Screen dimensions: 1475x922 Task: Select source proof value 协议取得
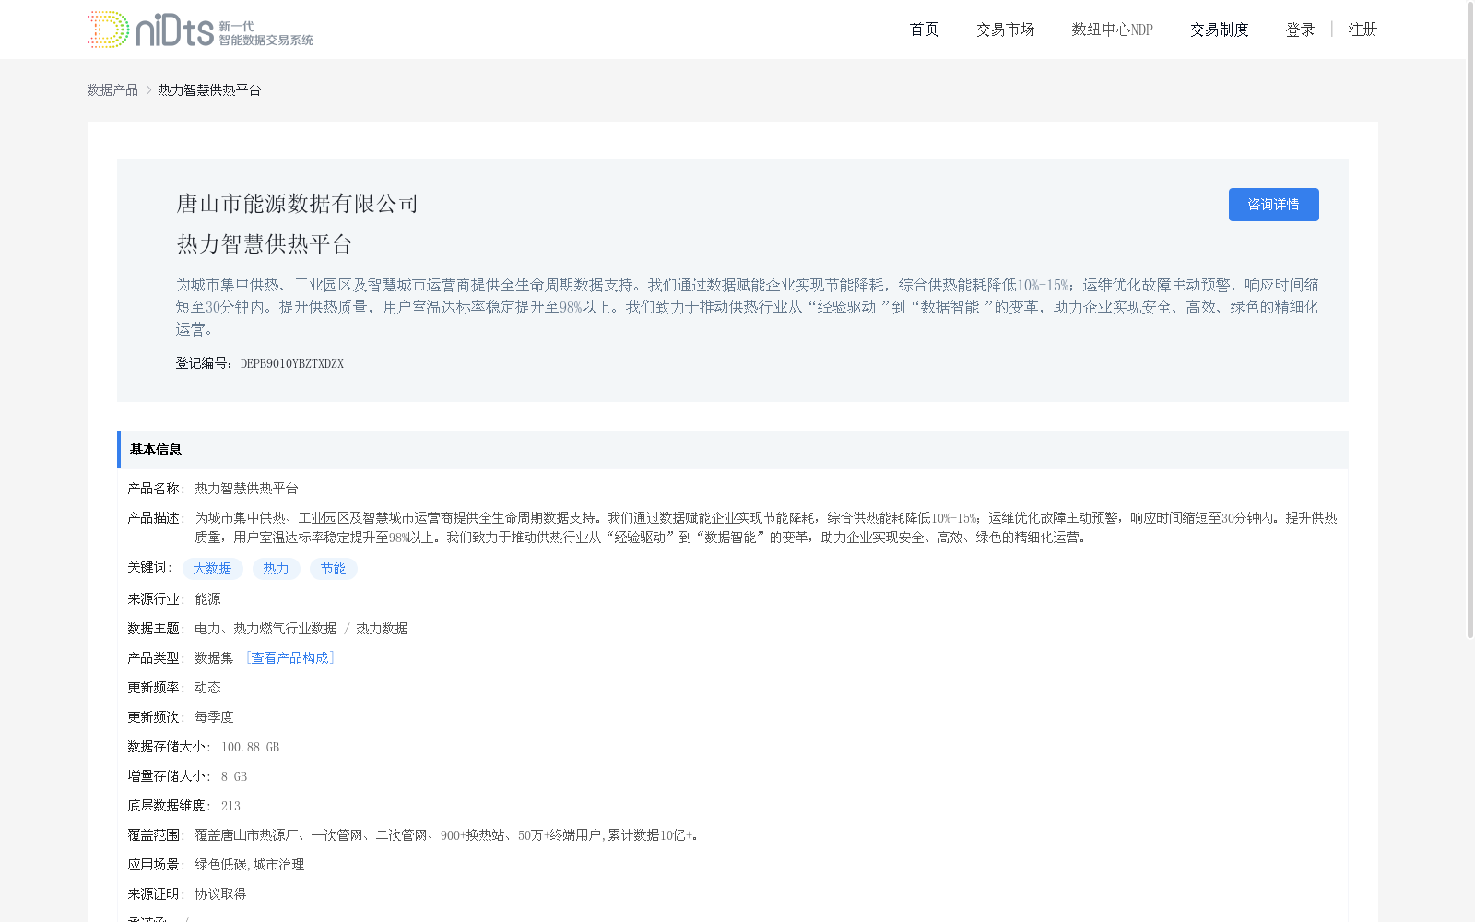pyautogui.click(x=220, y=893)
